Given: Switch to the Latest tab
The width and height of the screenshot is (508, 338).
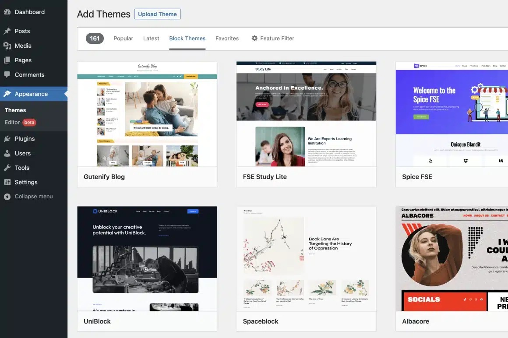Looking at the screenshot, I should pyautogui.click(x=151, y=39).
